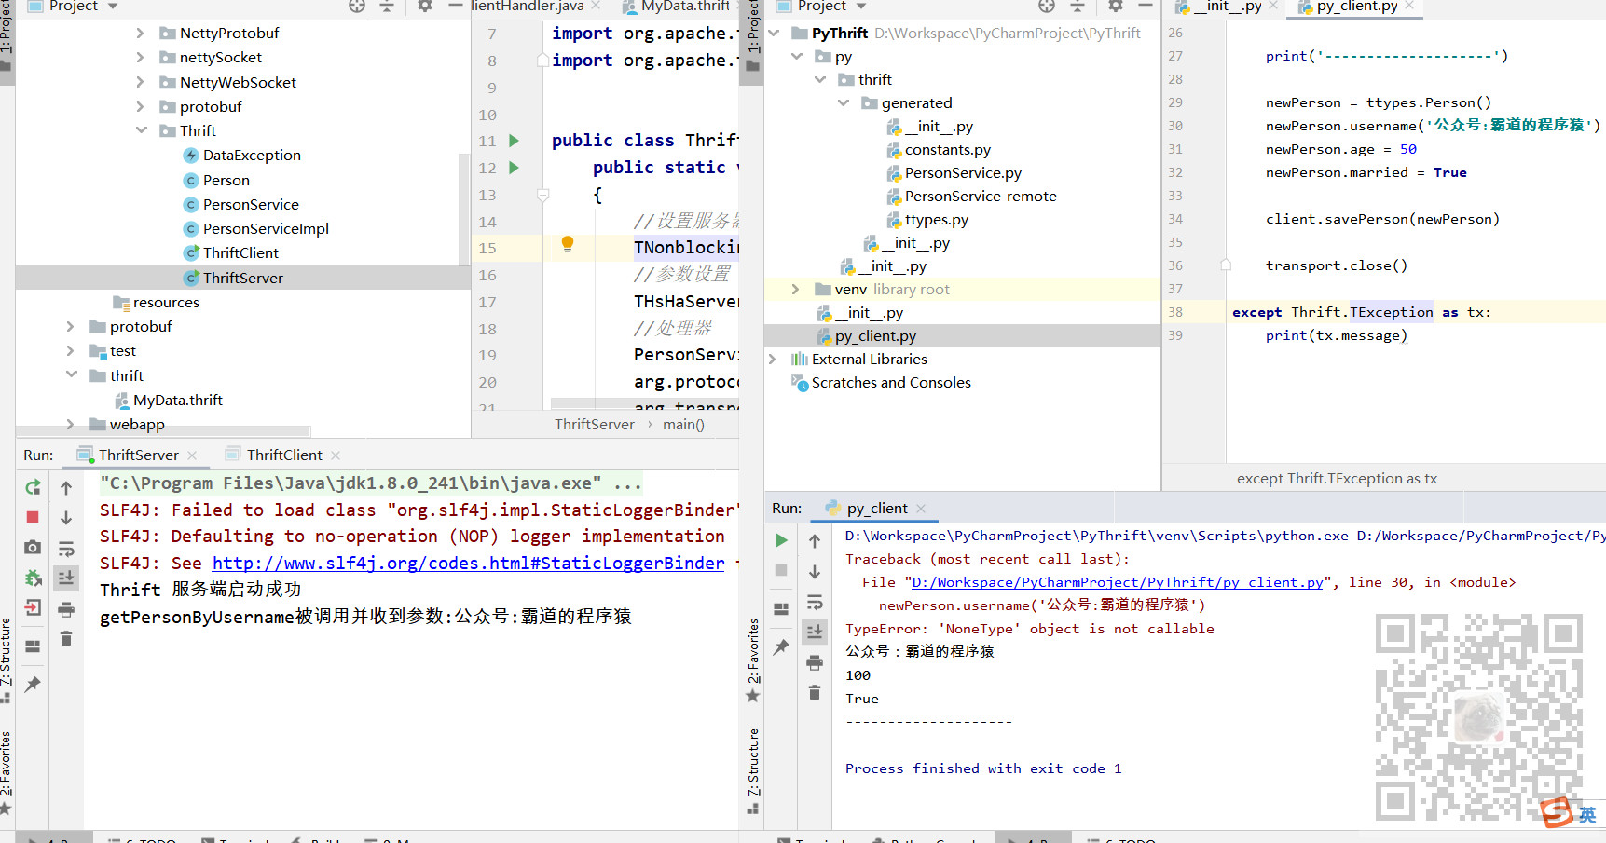The width and height of the screenshot is (1606, 843).
Task: Click the locate-file target icon in the PyCharm Project panel
Action: (x=1047, y=7)
